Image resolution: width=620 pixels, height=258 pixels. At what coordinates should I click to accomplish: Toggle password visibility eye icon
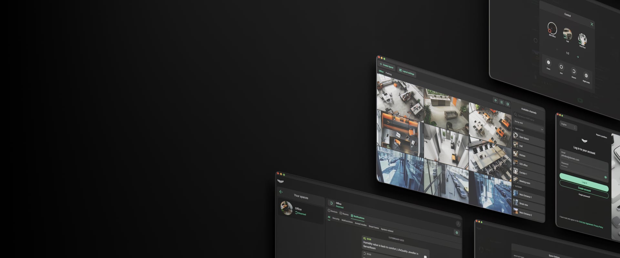point(605,177)
